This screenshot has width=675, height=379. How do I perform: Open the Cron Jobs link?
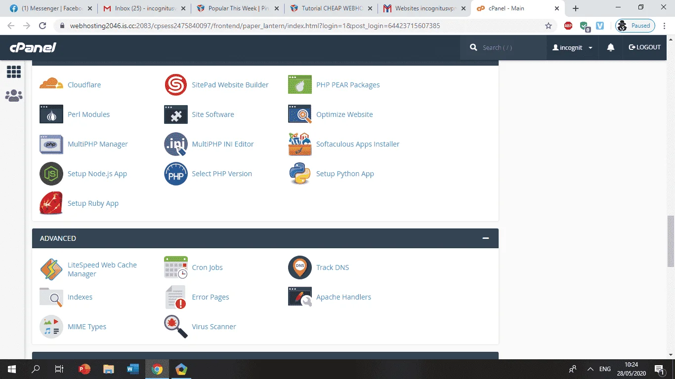(x=207, y=267)
